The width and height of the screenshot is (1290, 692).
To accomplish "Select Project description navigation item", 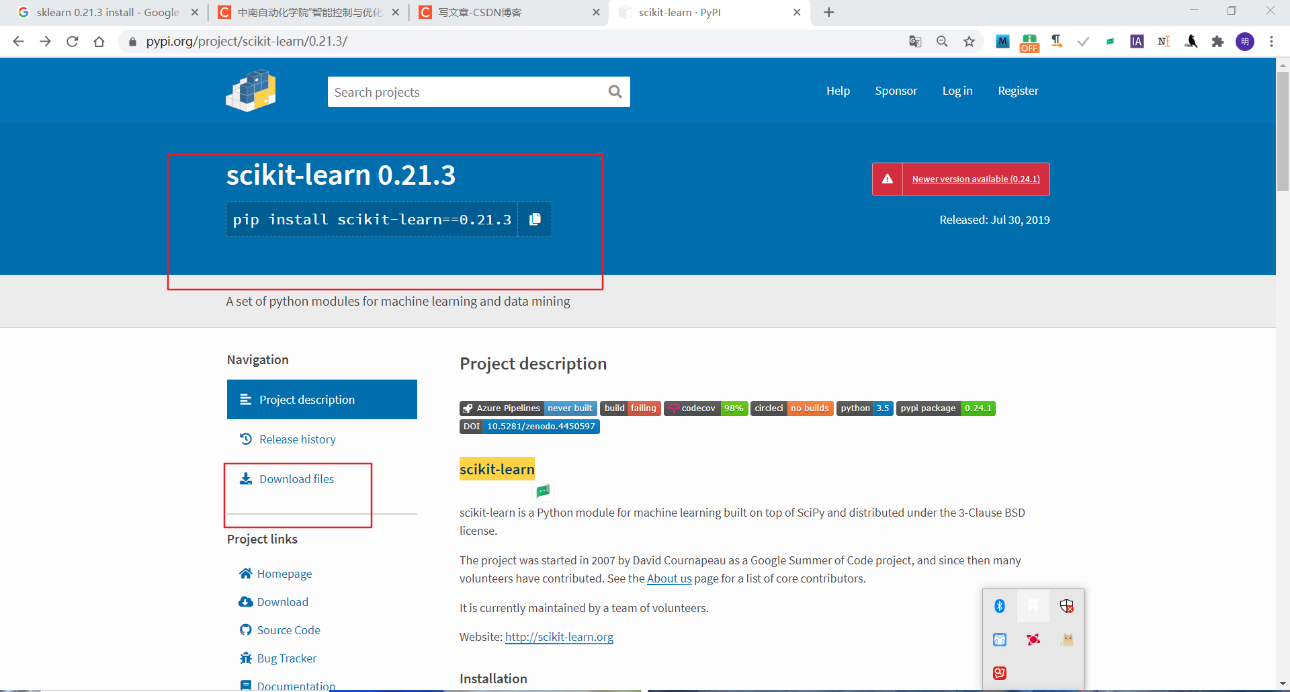I will click(x=322, y=399).
